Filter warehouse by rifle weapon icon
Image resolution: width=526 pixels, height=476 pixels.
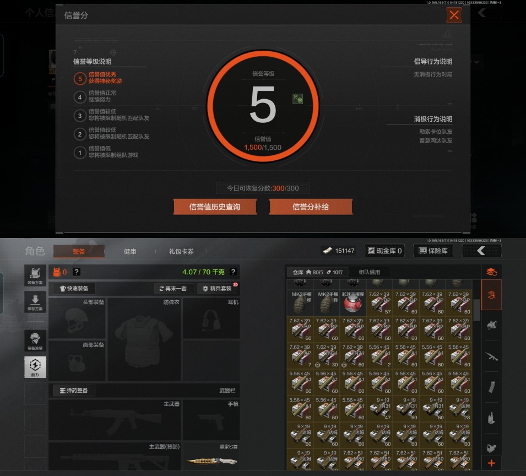(491, 356)
